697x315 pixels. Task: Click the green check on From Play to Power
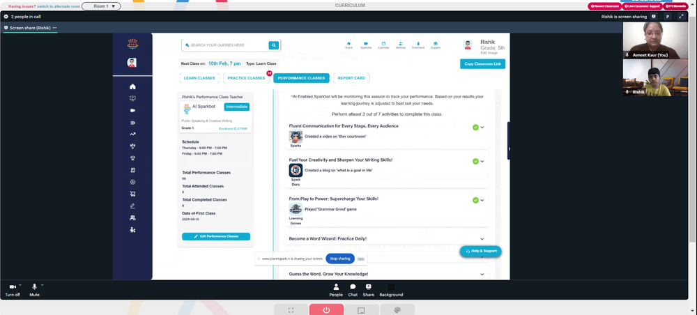475,201
